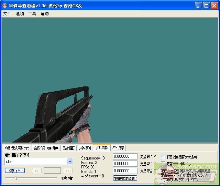The width and height of the screenshot is (220, 186).
Task: Select the 序列 tab
Action: pyautogui.click(x=85, y=148)
